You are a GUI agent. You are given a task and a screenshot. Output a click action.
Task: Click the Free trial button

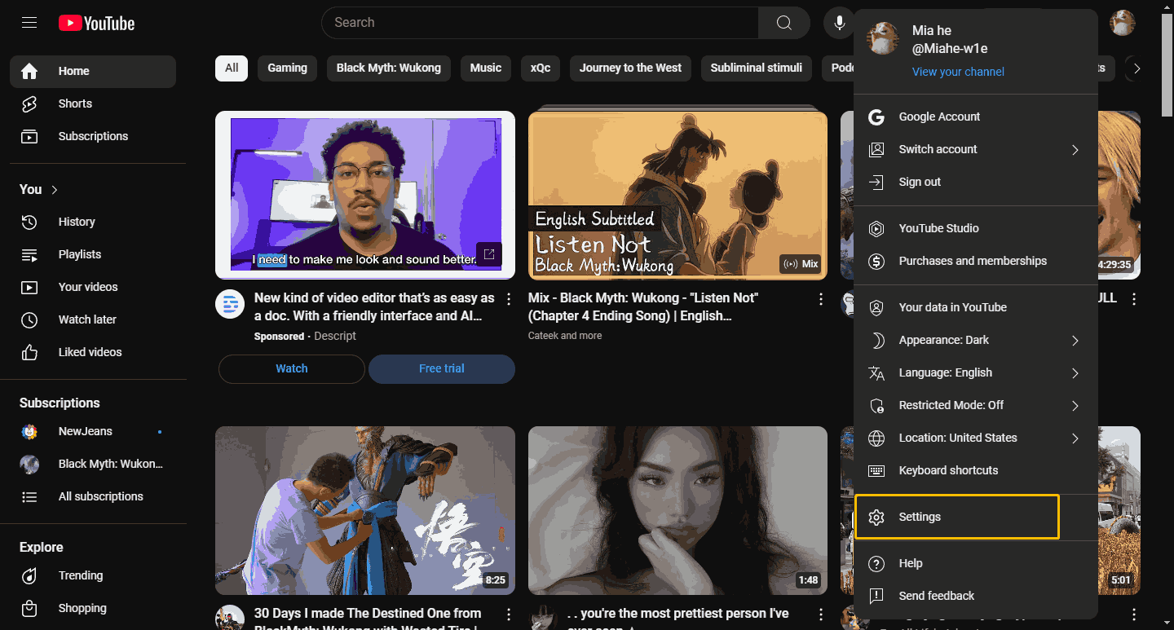click(442, 369)
